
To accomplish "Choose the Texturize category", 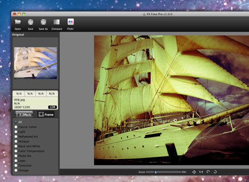I will (16, 166).
